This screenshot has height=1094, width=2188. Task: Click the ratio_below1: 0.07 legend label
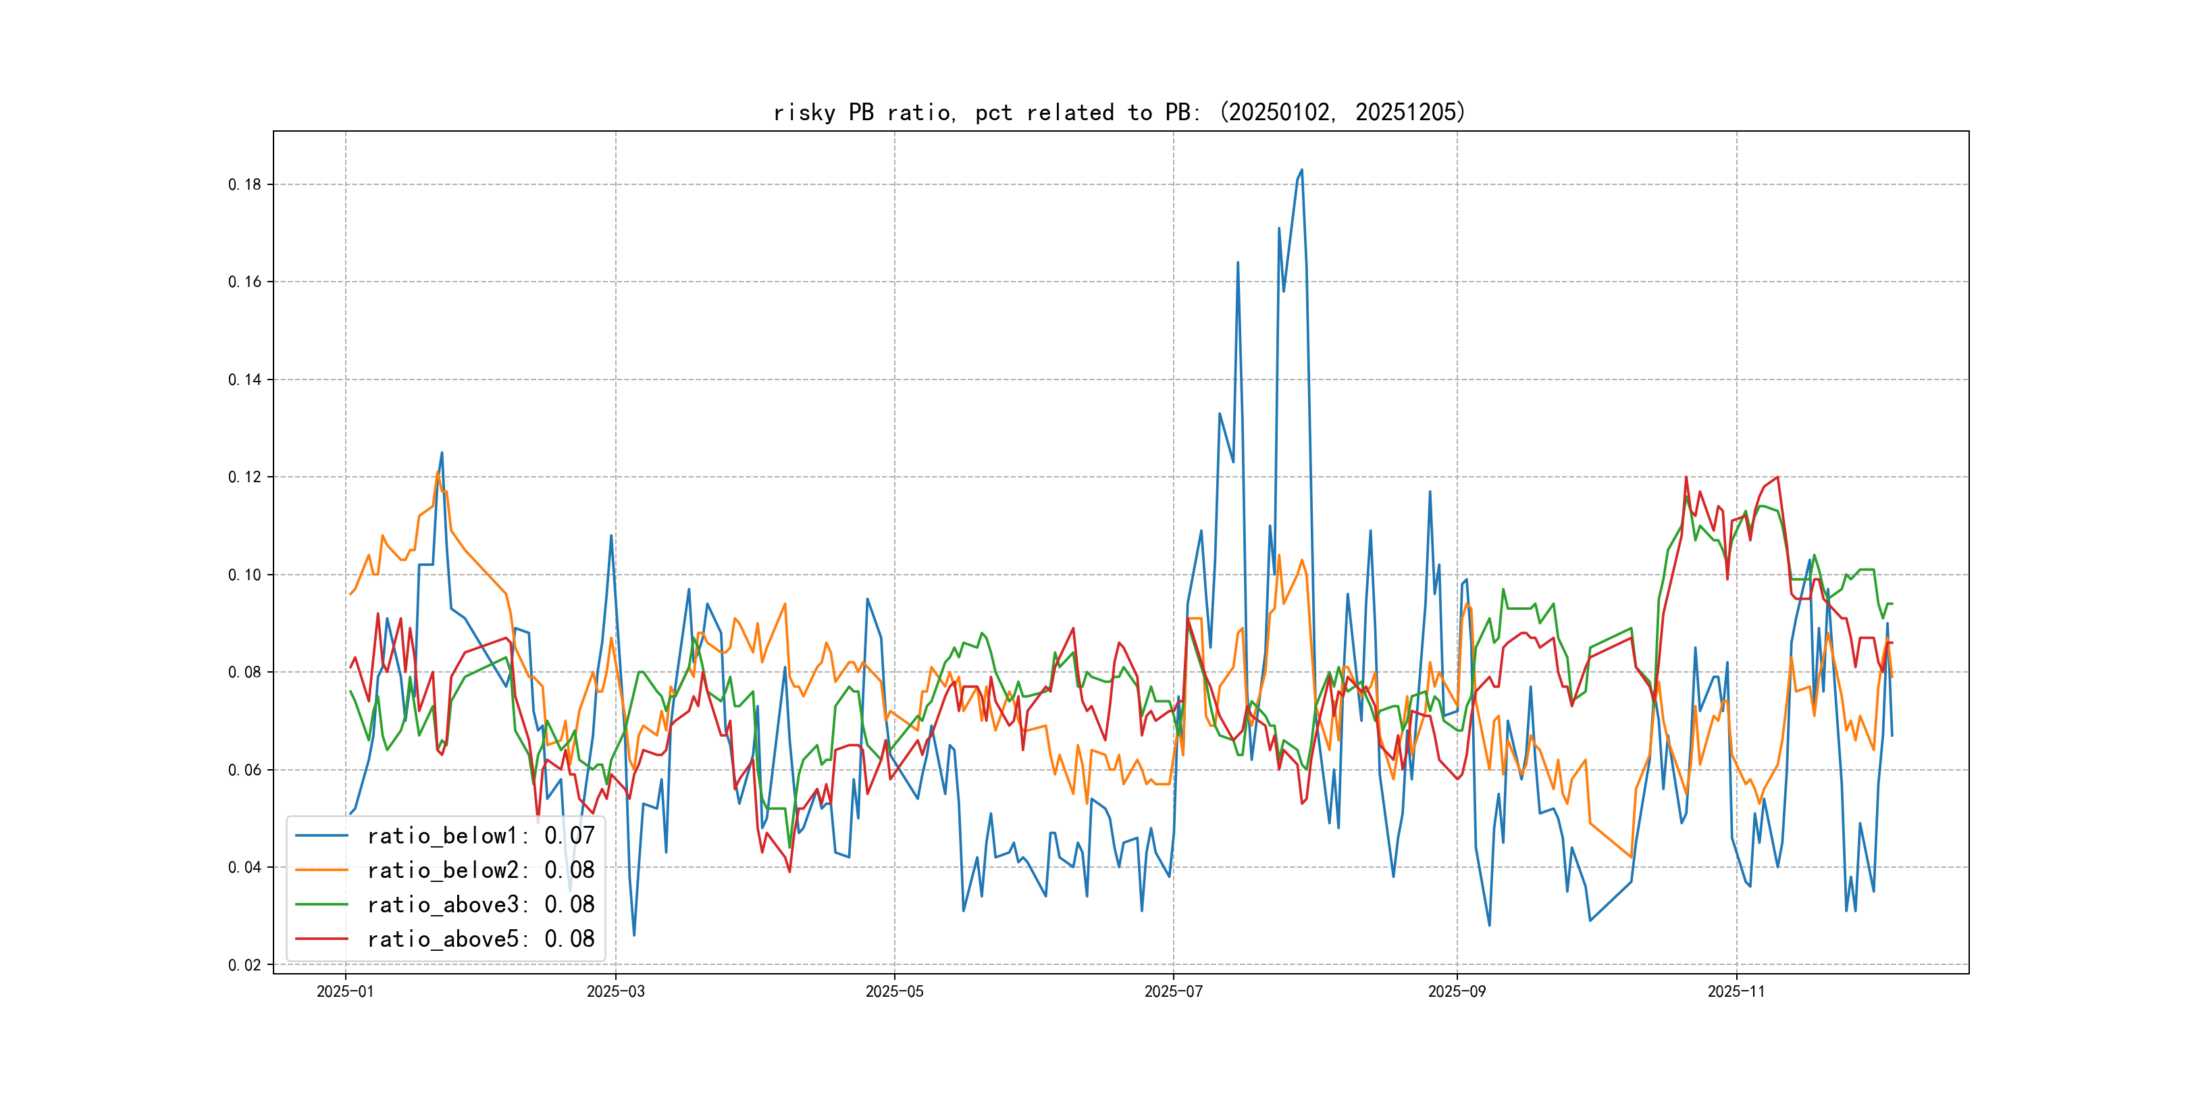tap(481, 836)
